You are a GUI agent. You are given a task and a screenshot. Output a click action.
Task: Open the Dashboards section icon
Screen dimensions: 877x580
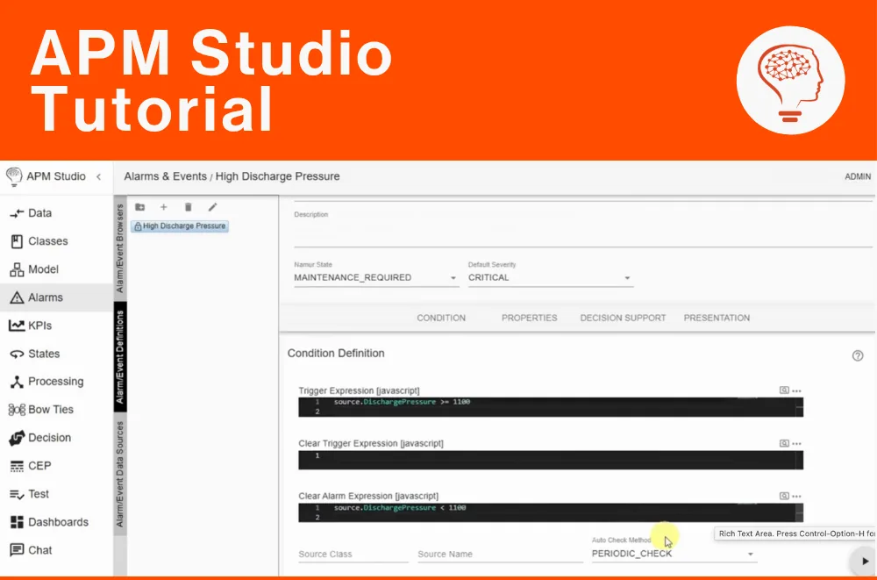17,522
